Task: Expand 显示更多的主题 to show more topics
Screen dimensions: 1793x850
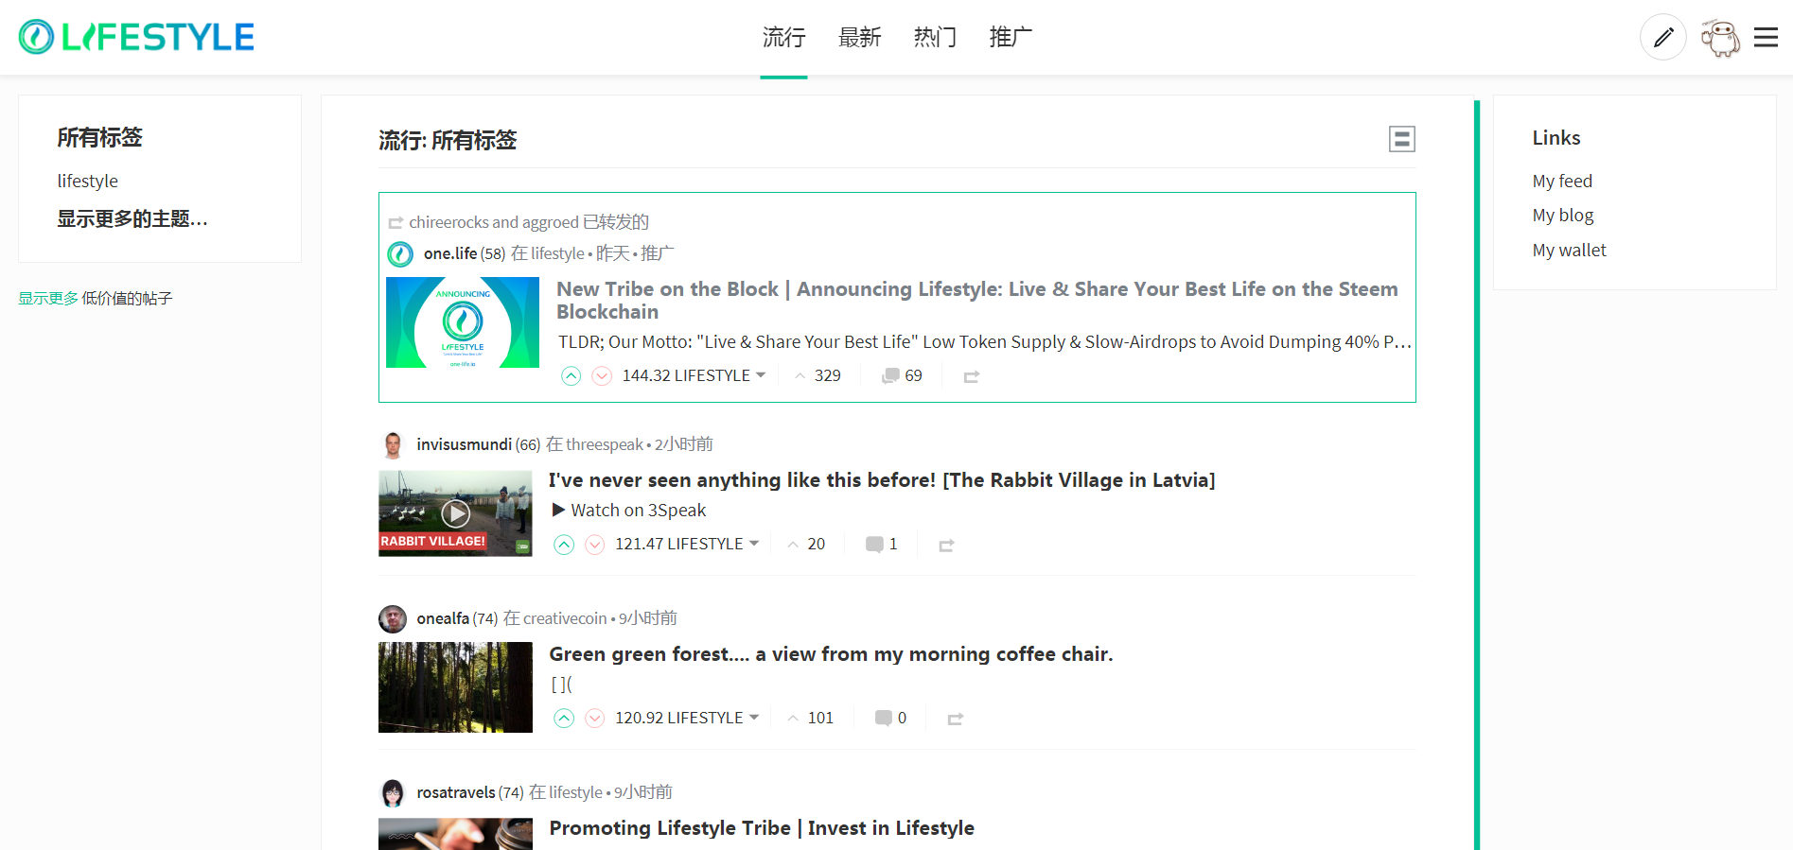Action: [132, 219]
